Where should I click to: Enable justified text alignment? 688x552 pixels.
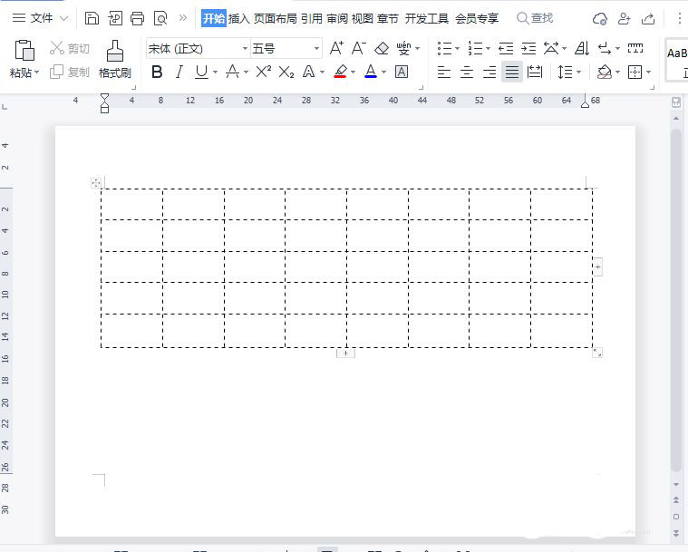pos(512,72)
